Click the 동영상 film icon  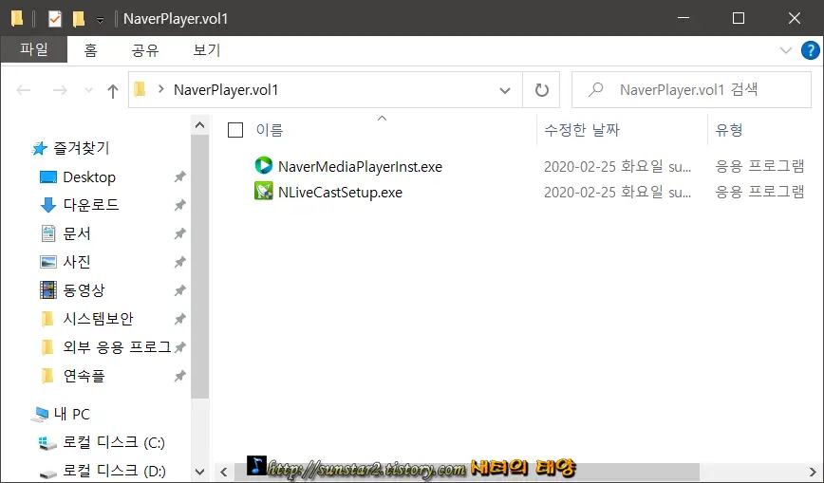48,290
